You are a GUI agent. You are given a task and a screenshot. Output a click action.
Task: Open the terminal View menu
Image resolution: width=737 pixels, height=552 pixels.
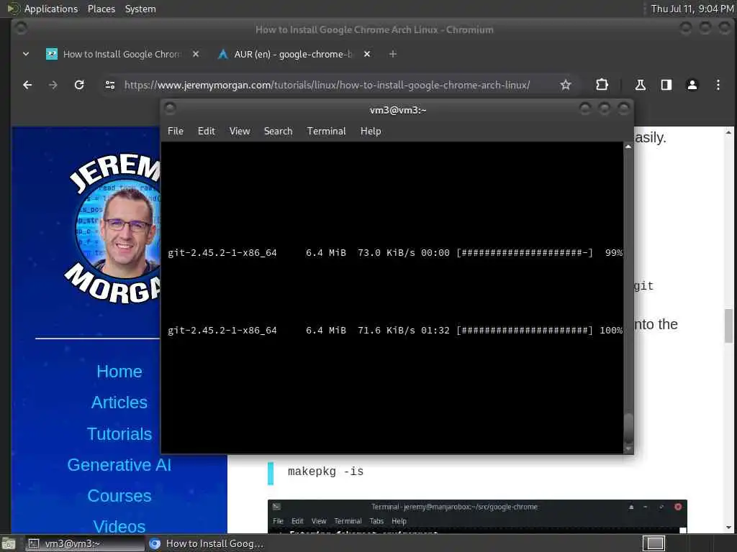click(240, 132)
